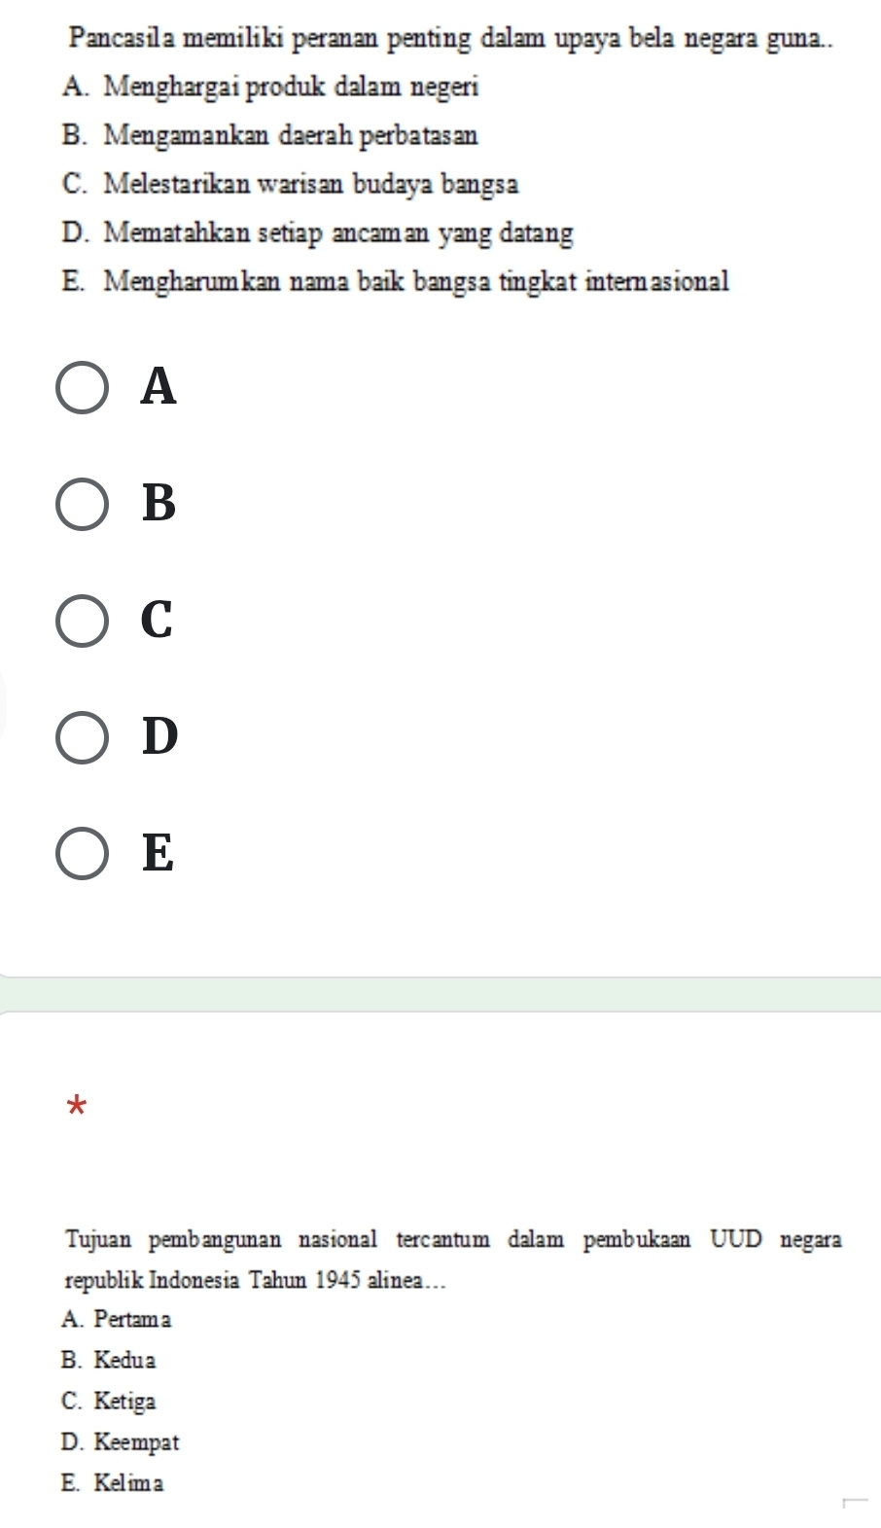The width and height of the screenshot is (881, 1528).
Task: Click the line 'D. Mematahkan setiap ancaman yang datang'
Action: (316, 234)
